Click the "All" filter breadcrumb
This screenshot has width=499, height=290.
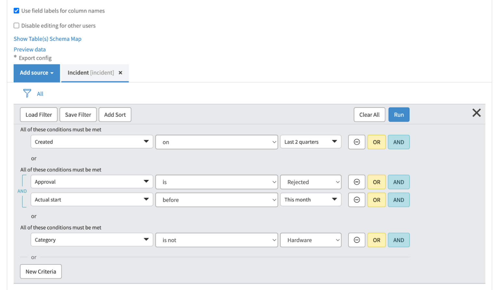click(x=40, y=93)
